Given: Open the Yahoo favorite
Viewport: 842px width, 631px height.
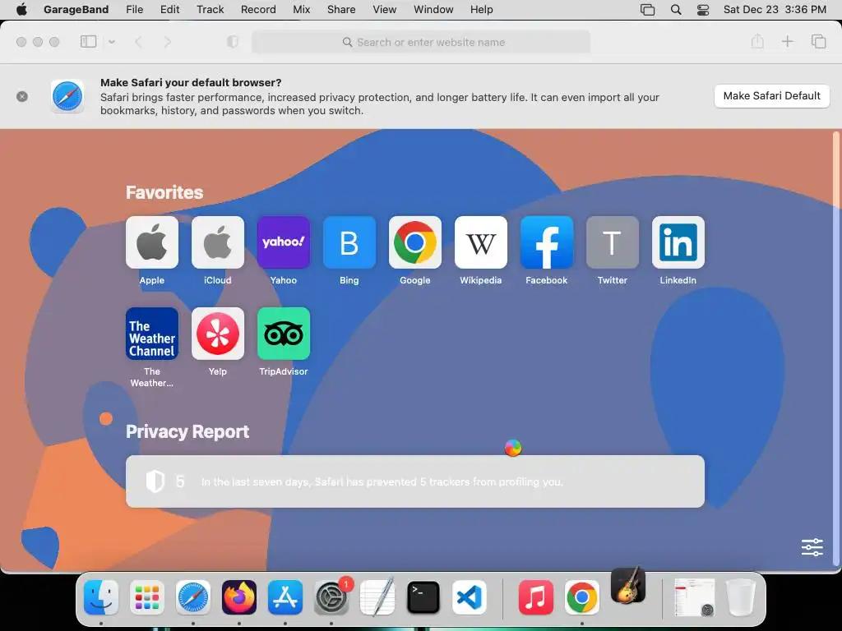Looking at the screenshot, I should (284, 242).
